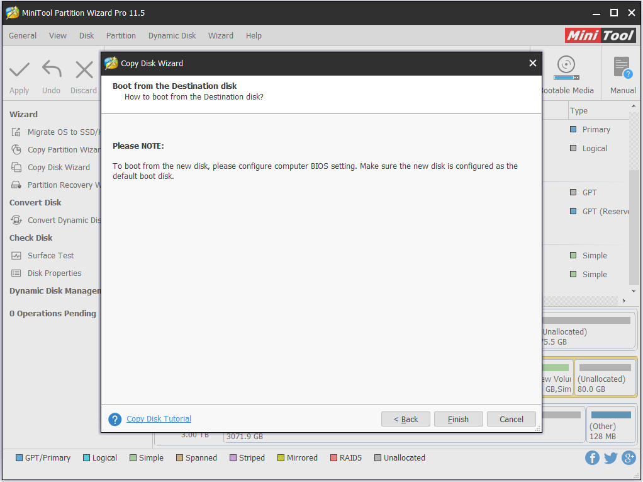Open the Copy Disk Tutorial link
This screenshot has height=482, width=643.
click(x=159, y=418)
